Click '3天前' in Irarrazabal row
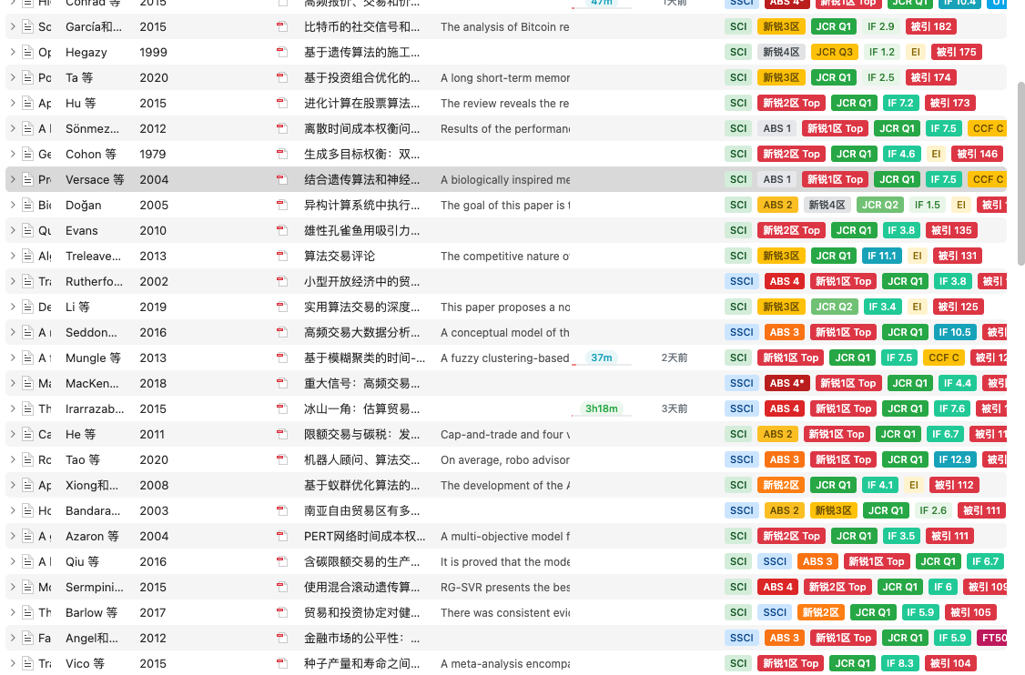This screenshot has width=1025, height=675. point(674,409)
